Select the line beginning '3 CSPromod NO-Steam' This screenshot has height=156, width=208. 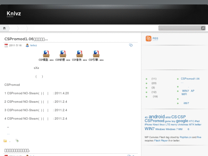pyautogui.click(x=36, y=110)
